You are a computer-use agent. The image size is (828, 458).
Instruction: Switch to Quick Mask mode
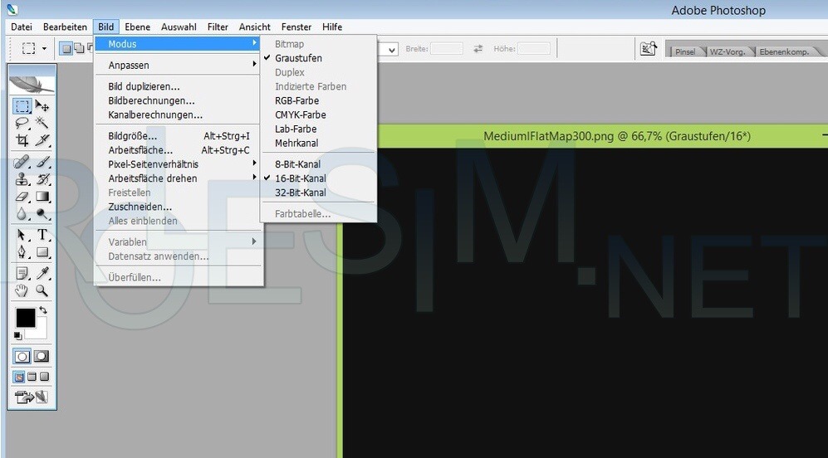42,357
